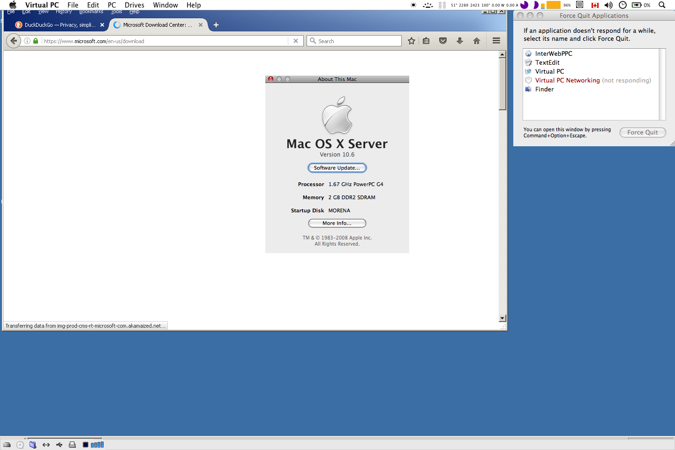Click the browser scrollbar down arrow
The image size is (675, 450).
pos(502,318)
